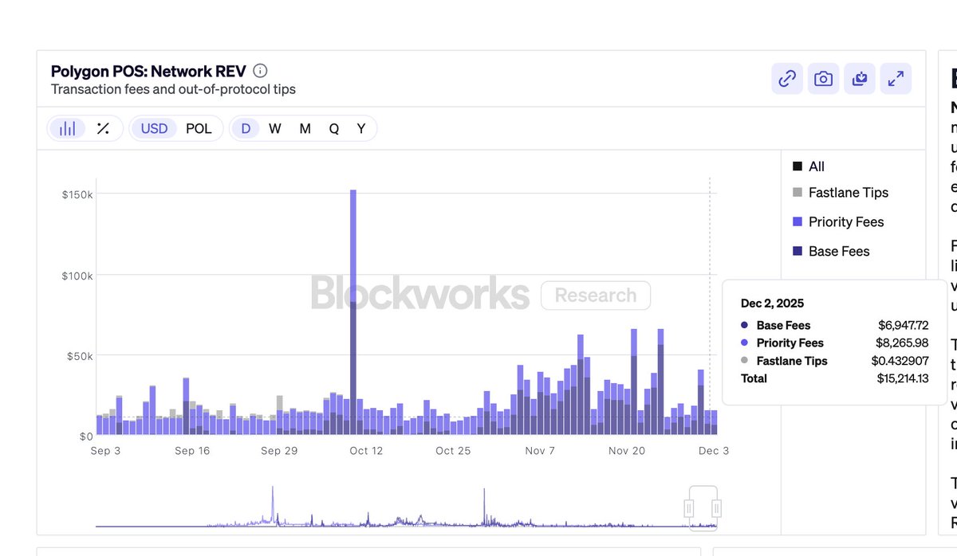Take a chart snapshot with the camera icon

click(x=823, y=79)
